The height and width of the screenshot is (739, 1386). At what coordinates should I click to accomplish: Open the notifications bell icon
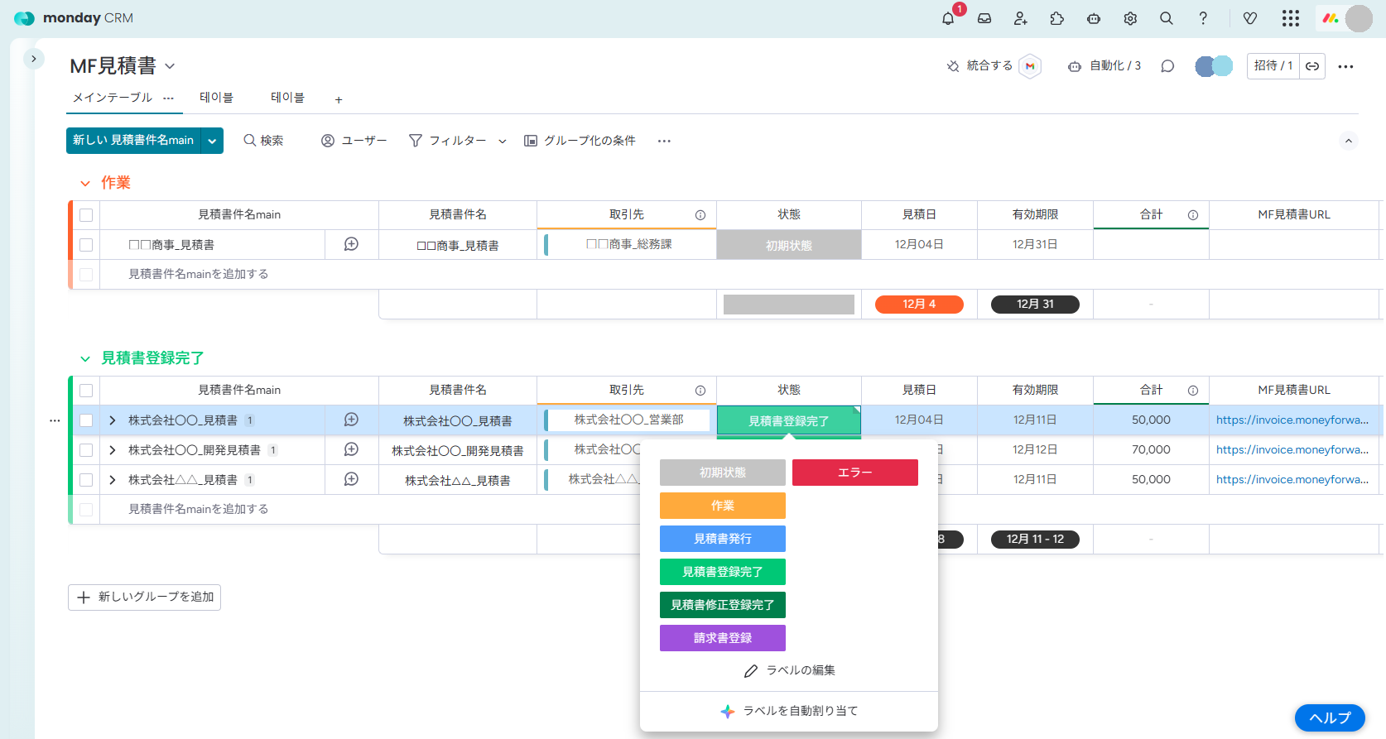click(948, 18)
